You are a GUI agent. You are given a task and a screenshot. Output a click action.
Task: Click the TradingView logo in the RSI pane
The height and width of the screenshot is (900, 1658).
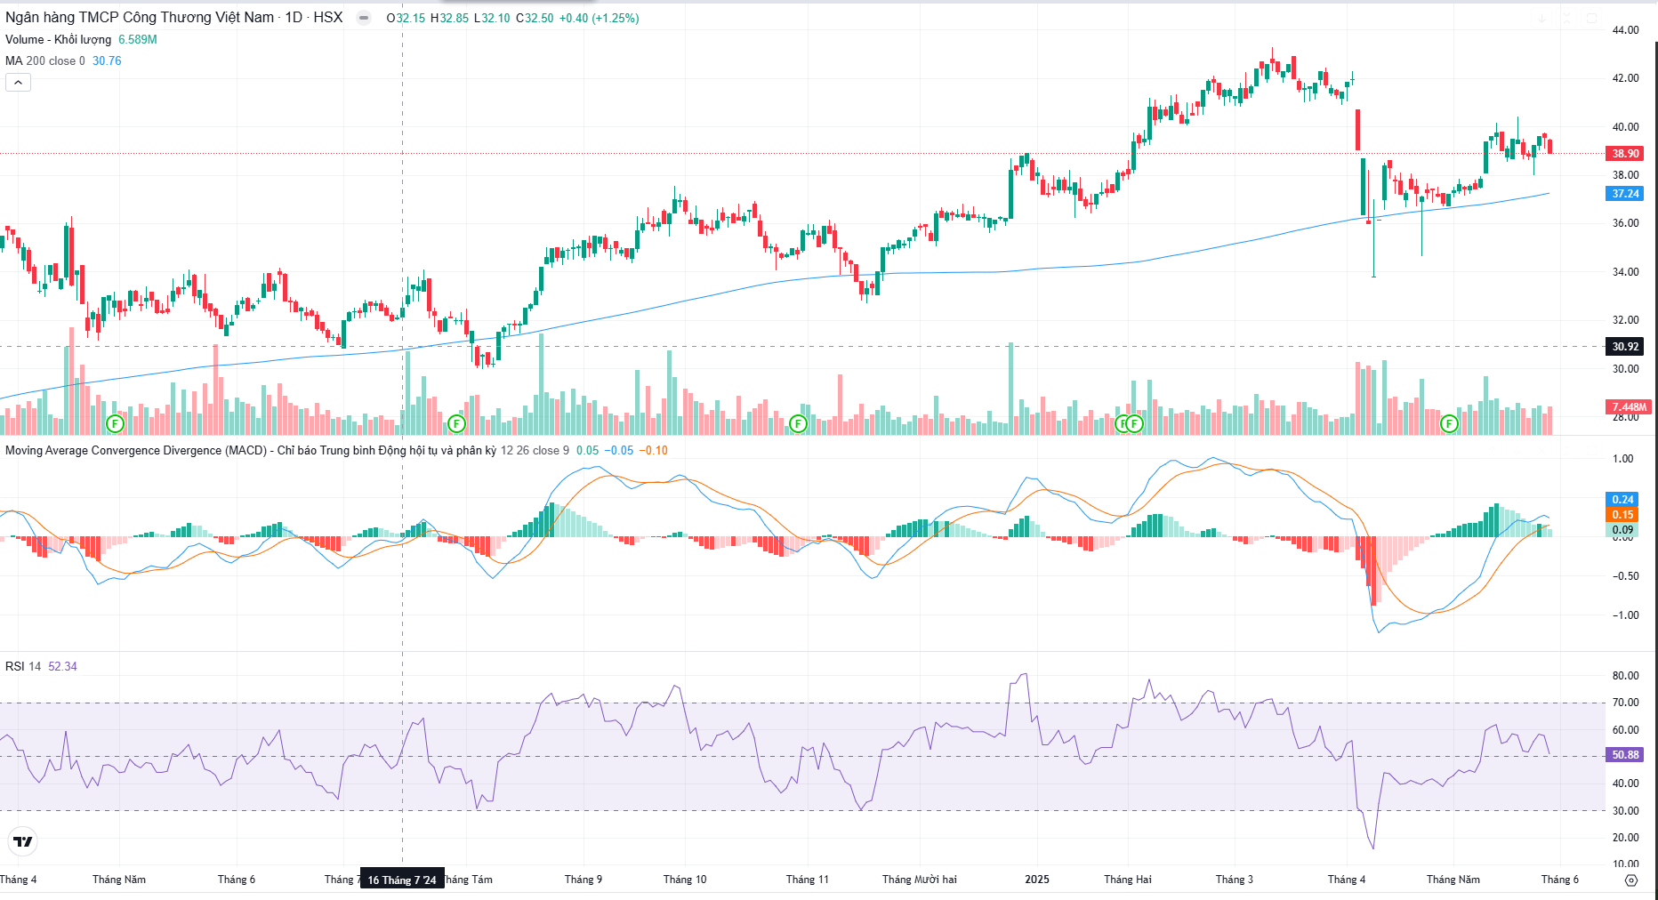point(23,841)
